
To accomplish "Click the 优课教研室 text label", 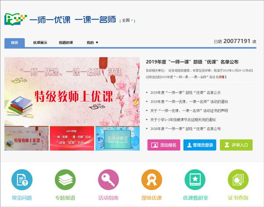I will coord(195,198).
